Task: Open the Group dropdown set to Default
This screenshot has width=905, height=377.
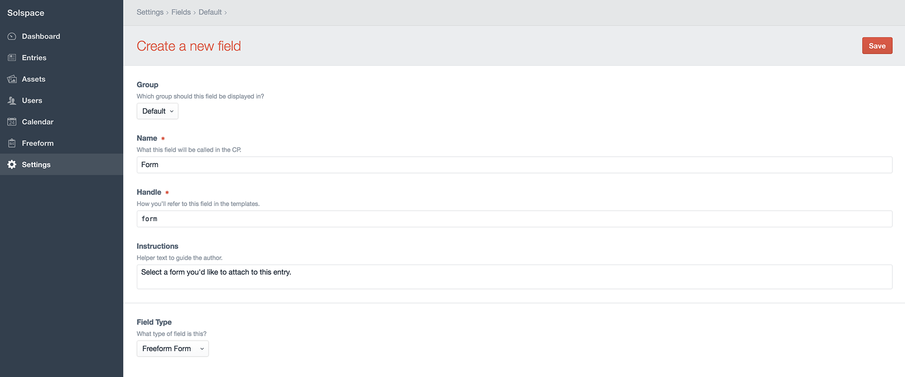Action: pos(157,111)
